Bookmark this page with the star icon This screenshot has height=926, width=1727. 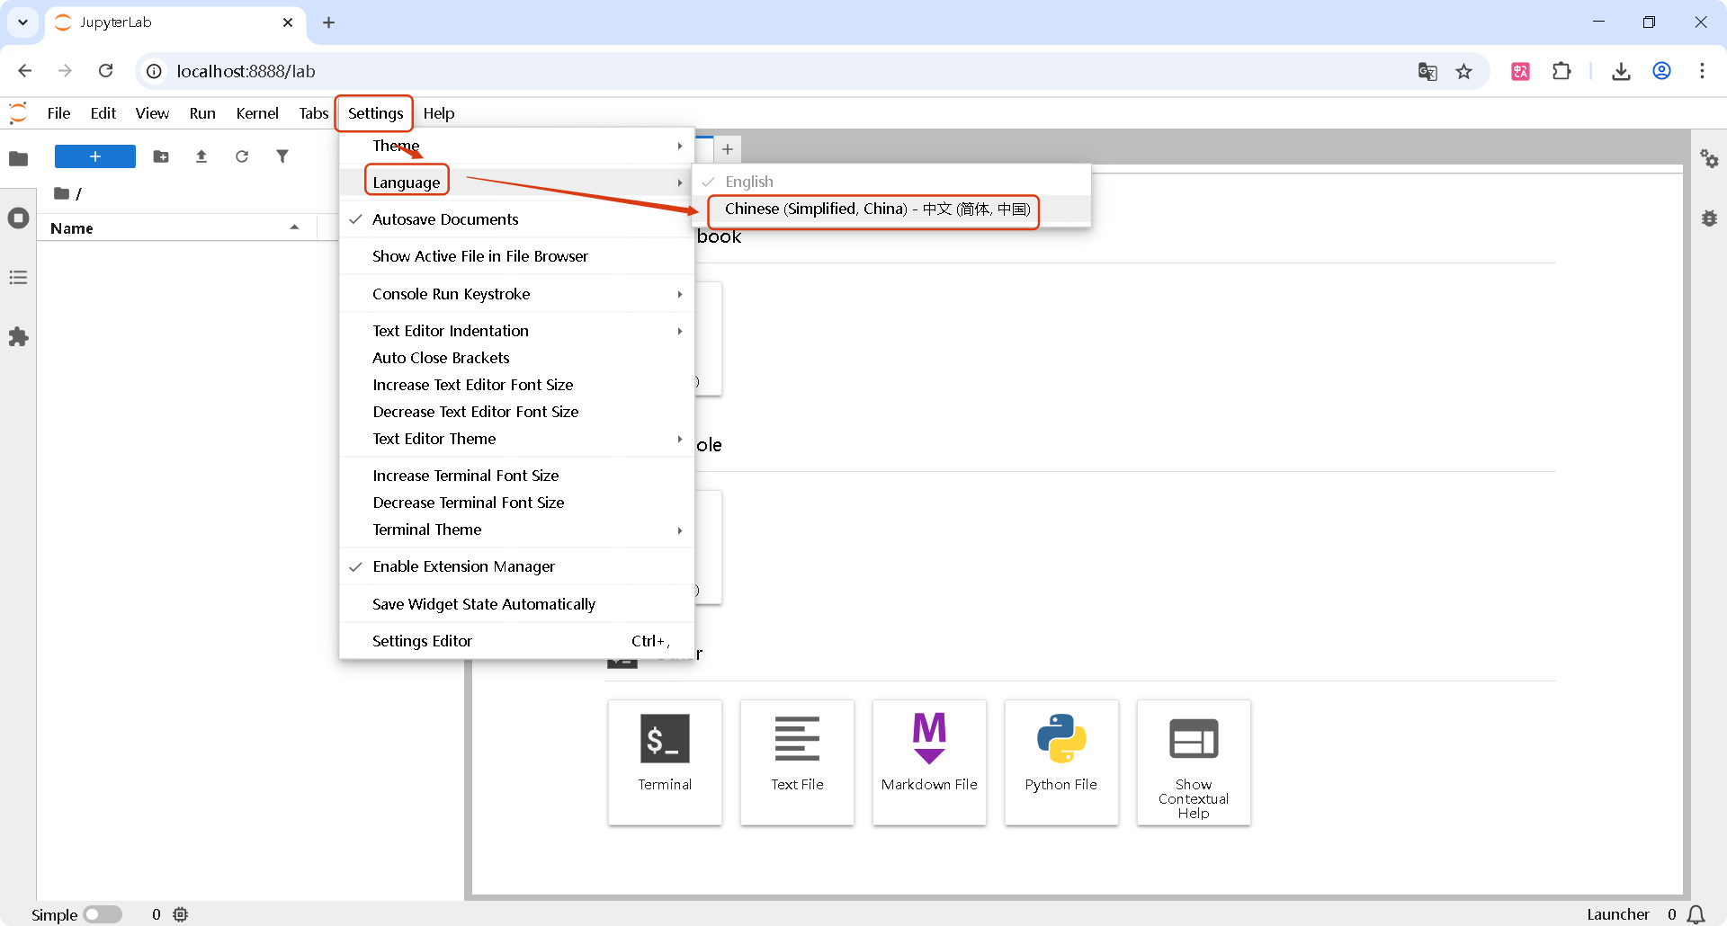(x=1464, y=71)
